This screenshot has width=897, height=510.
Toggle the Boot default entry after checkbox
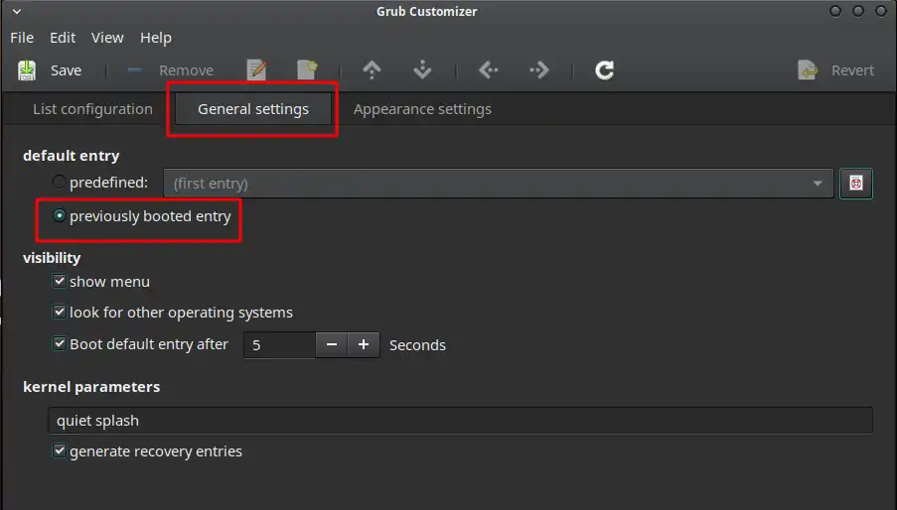point(59,344)
